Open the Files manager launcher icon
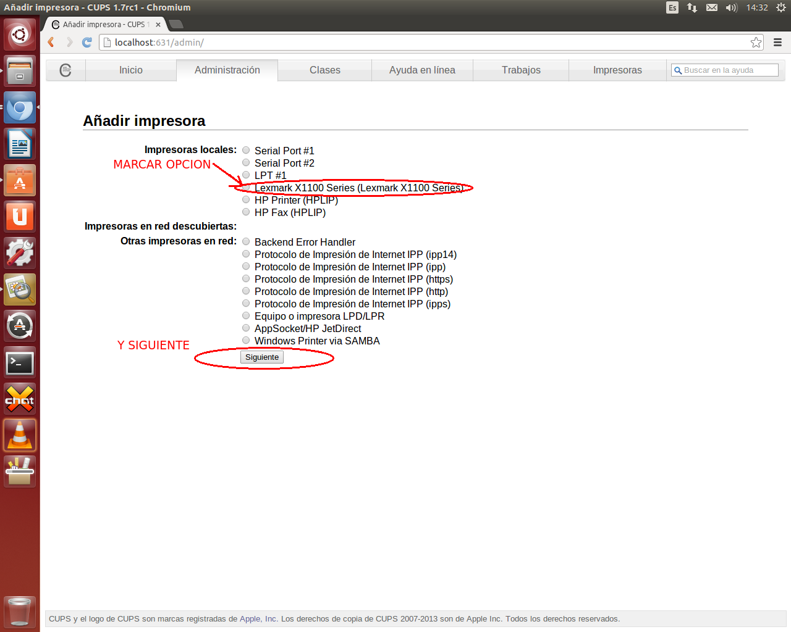Screen dimensions: 791x632 point(20,70)
